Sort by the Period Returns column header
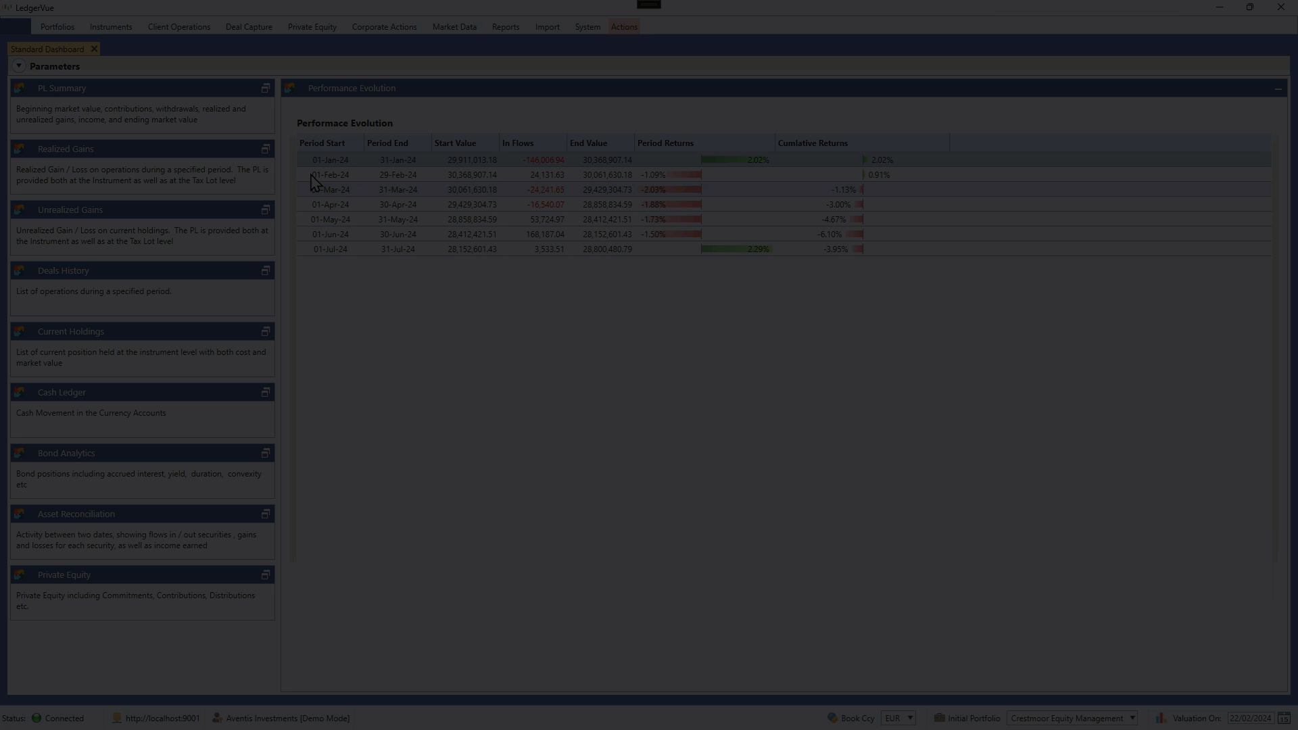1298x730 pixels. point(665,143)
